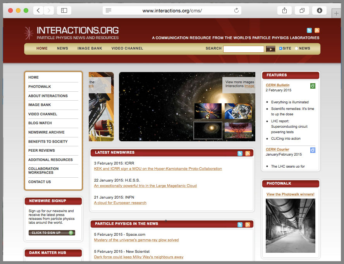Open ADDITIONAL RESOURCES in the sidebar
Image resolution: width=344 pixels, height=264 pixels.
(50, 159)
